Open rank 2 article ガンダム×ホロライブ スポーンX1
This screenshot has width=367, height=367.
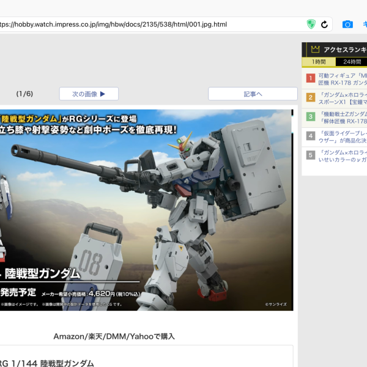point(343,98)
